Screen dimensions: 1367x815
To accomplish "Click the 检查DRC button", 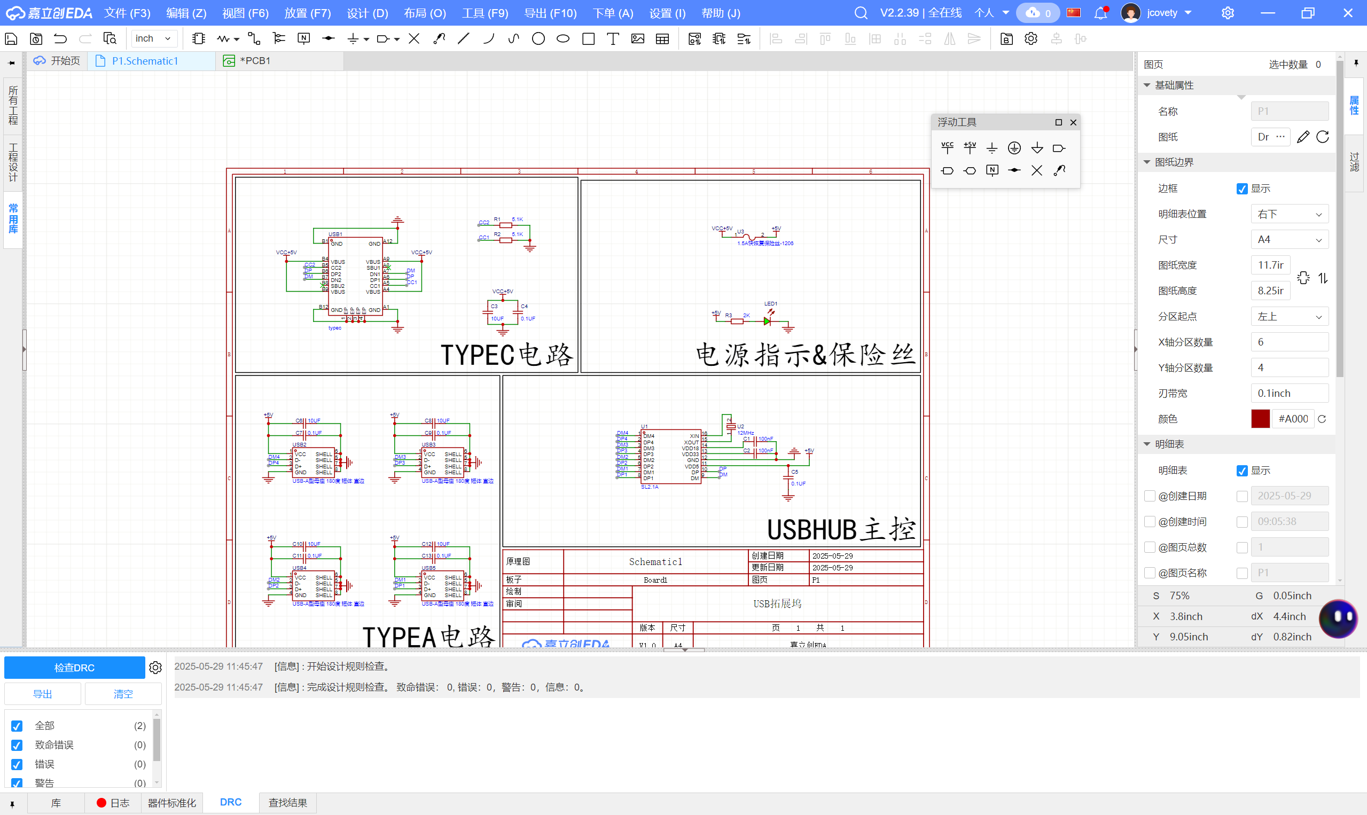I will [75, 667].
